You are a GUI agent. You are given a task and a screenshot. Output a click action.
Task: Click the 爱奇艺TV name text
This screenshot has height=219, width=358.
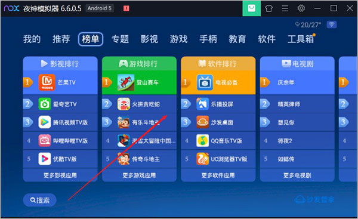65,104
